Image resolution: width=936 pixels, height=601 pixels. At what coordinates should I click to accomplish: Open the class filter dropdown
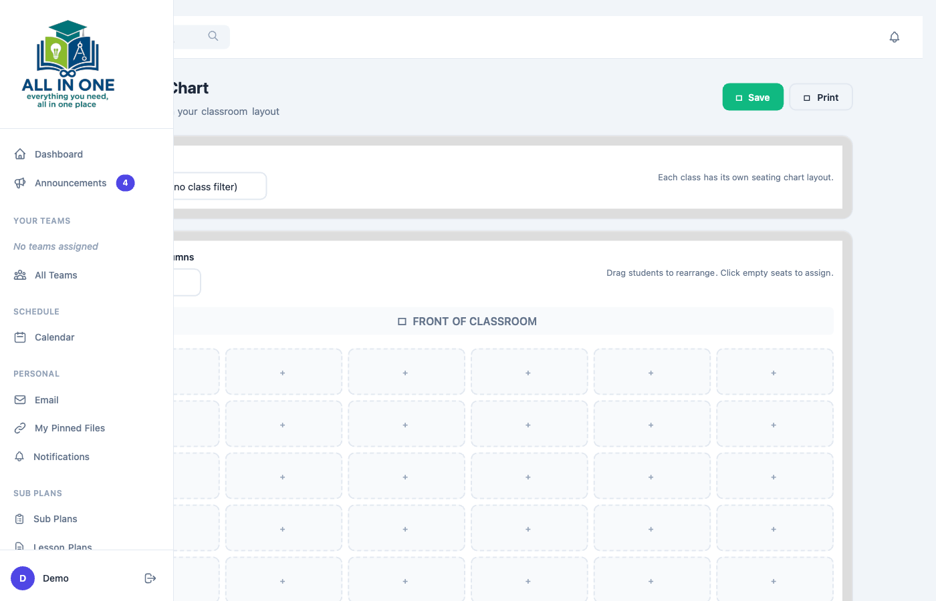[219, 186]
